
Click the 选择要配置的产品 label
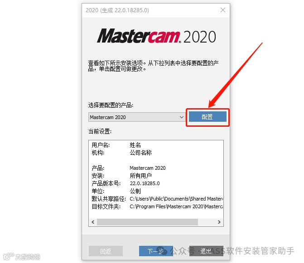tap(111, 105)
